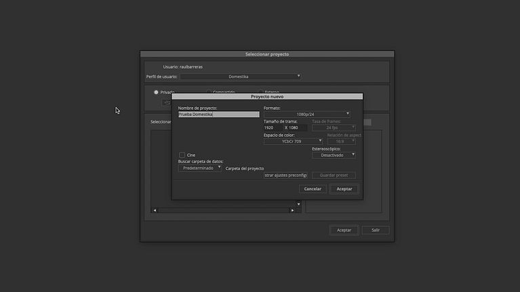
Task: Enable the Cine checkbox
Action: 182,155
